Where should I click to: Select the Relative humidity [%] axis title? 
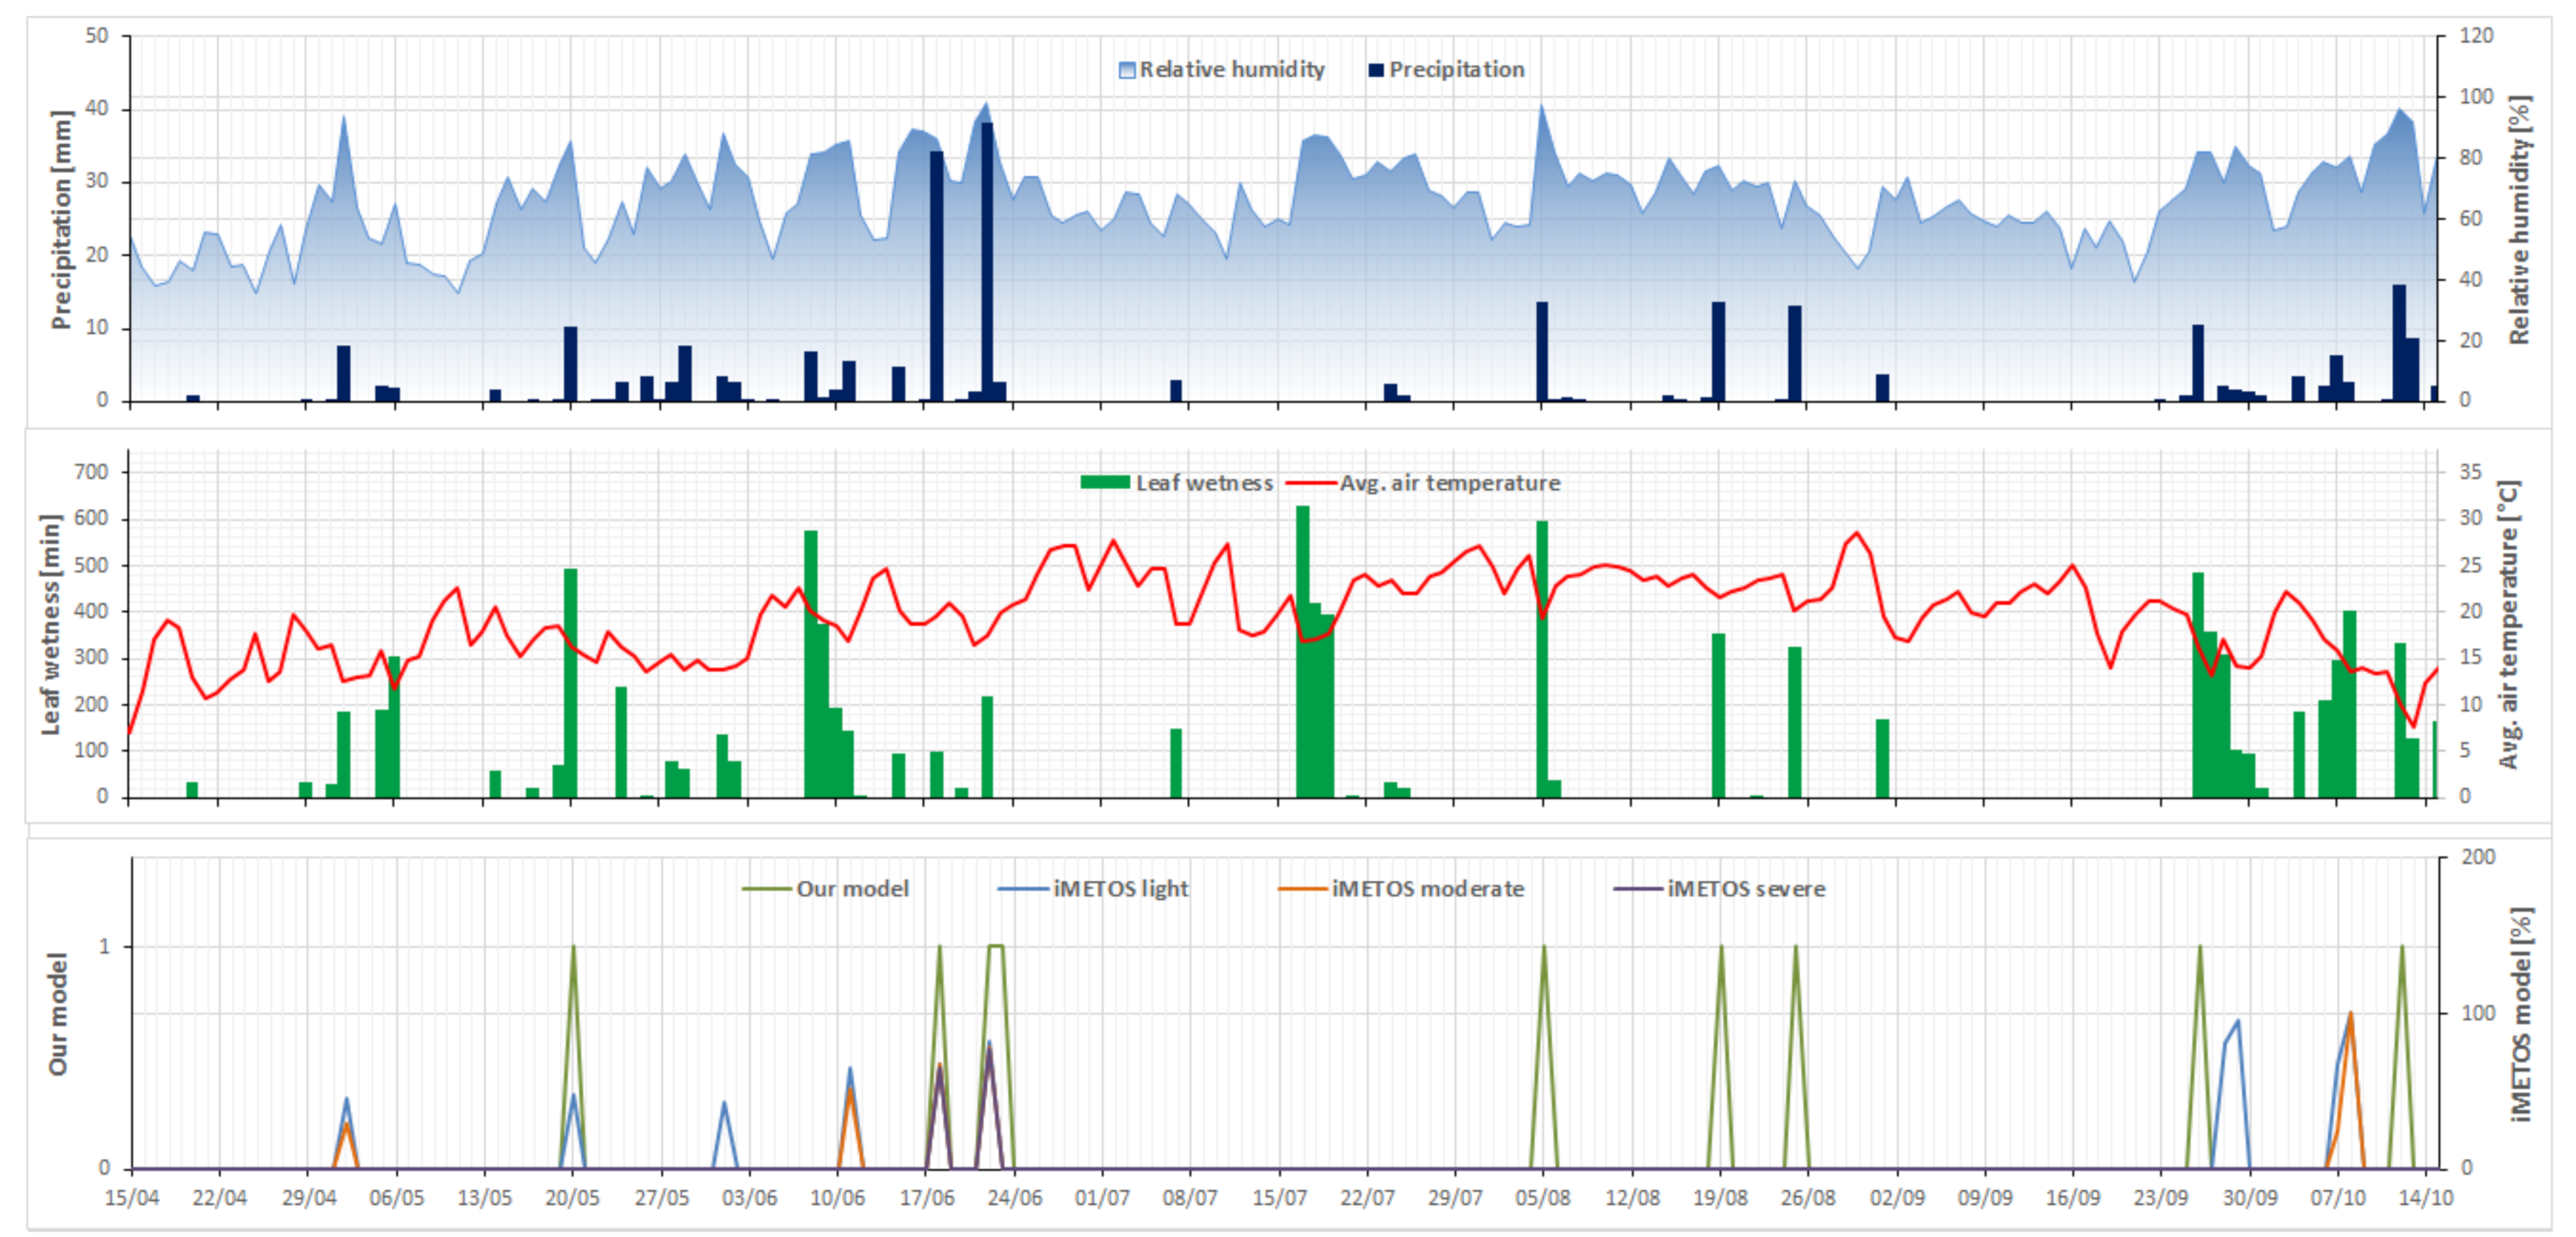pos(2518,219)
